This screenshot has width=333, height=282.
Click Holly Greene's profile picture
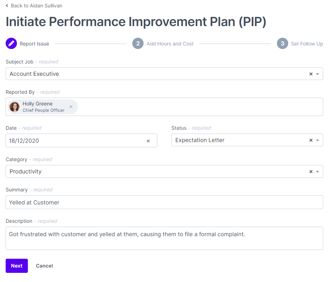point(14,106)
